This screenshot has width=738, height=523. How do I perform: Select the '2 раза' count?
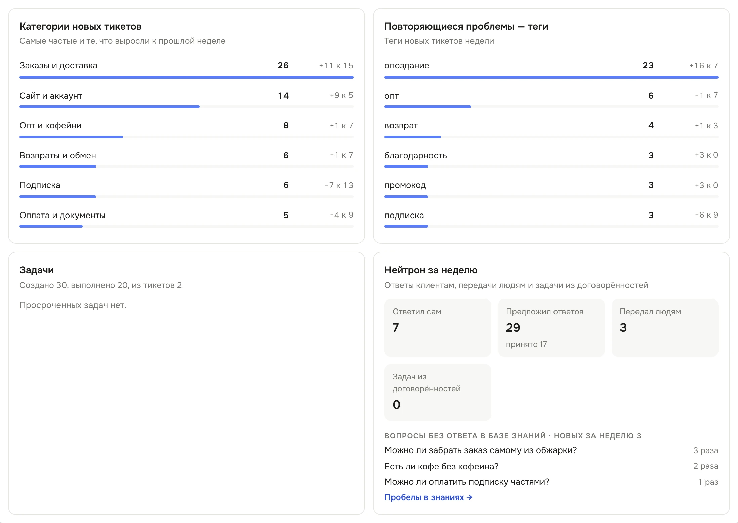(706, 466)
